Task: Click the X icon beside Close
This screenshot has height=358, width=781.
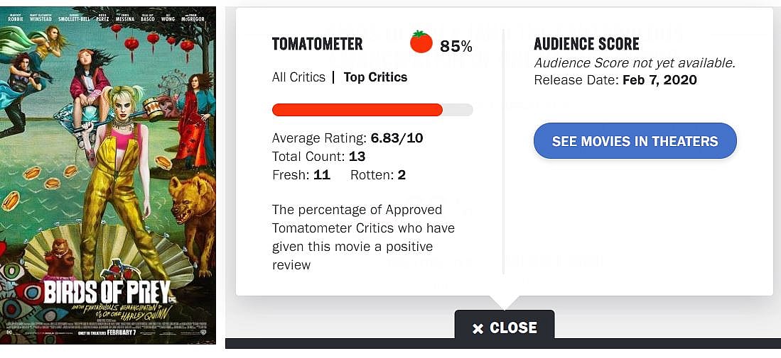Action: point(478,328)
